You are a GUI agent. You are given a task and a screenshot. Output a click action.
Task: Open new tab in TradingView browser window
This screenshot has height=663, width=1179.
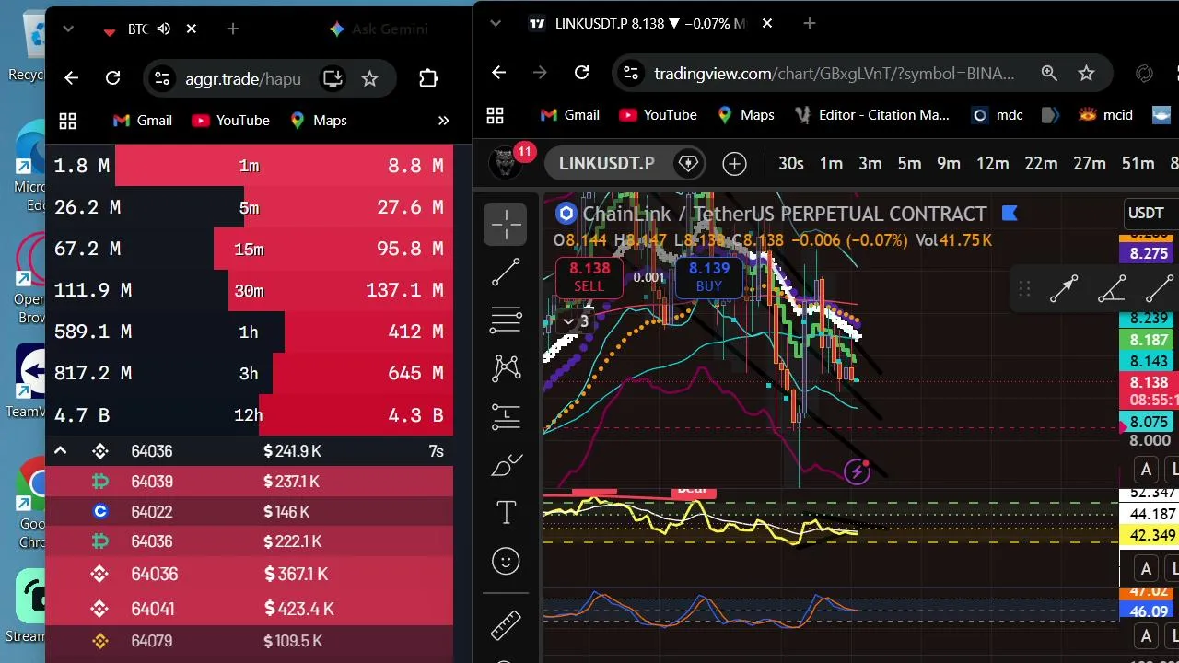pyautogui.click(x=810, y=23)
